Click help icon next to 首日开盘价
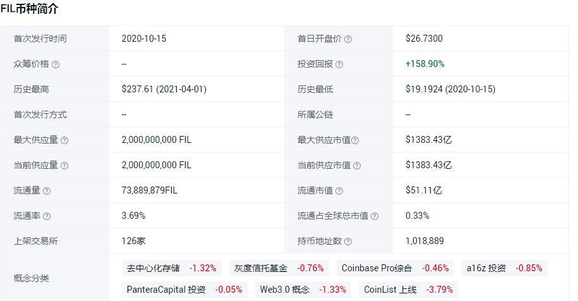578x301 pixels. tap(348, 39)
